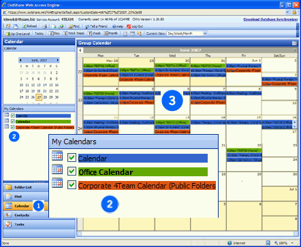Click the June, 2007 mini calendar title

point(39,60)
